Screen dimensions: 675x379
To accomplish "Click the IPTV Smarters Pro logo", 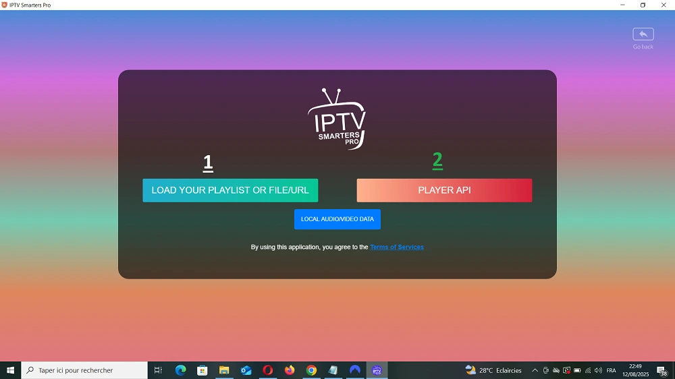I will (337, 119).
